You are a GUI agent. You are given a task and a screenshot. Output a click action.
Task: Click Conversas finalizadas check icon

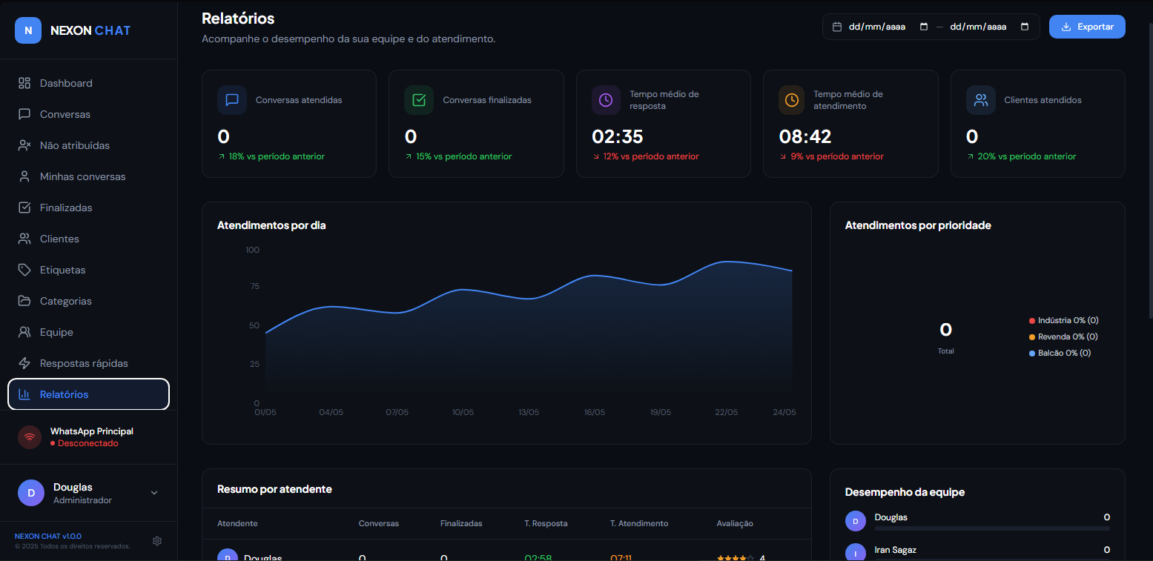[419, 100]
